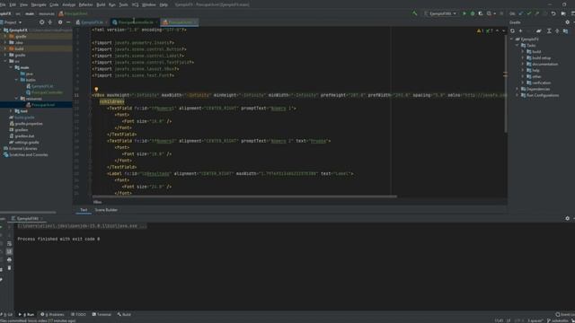The width and height of the screenshot is (575, 323).
Task: Start debugging with the green bug icon
Action: (473, 13)
